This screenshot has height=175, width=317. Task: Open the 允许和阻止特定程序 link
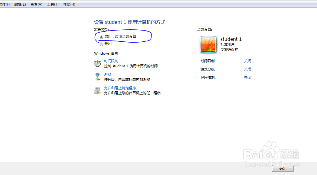tap(120, 88)
